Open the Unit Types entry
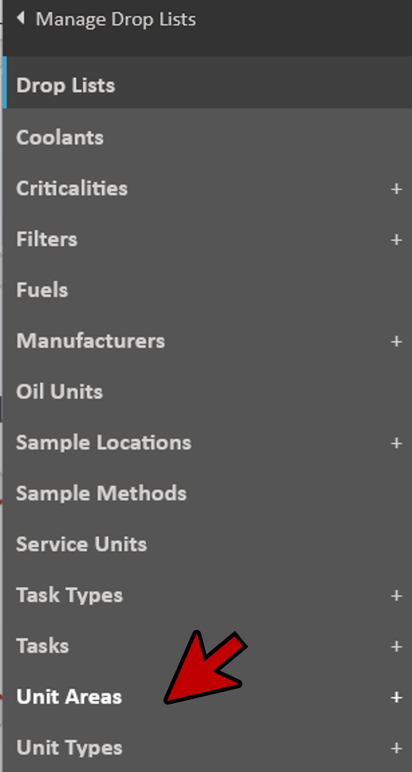 tap(69, 748)
